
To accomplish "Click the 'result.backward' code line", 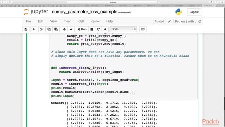I will pyautogui.click(x=93, y=92).
